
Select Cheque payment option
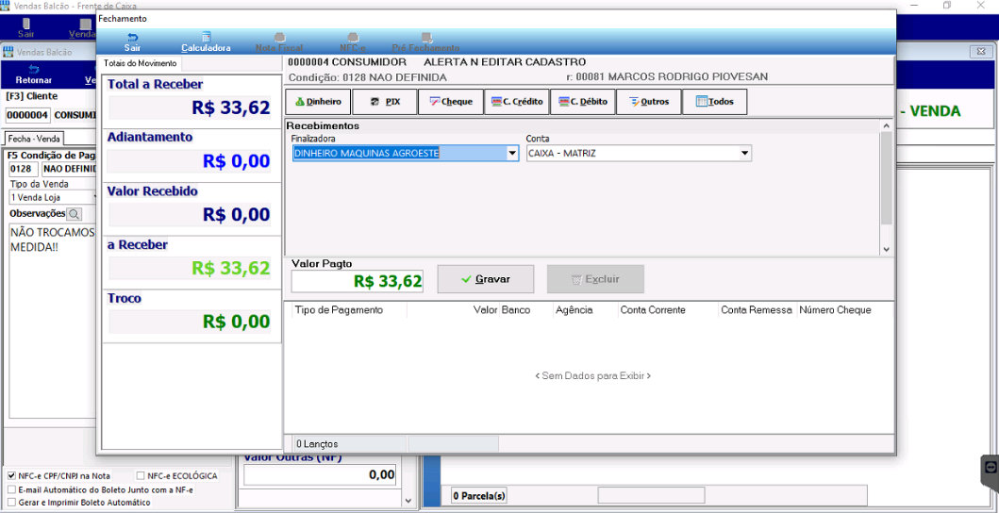tap(450, 102)
